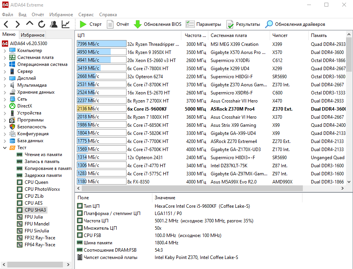
Task: Expand the Устройства tree node
Action: pyautogui.click(x=5, y=113)
